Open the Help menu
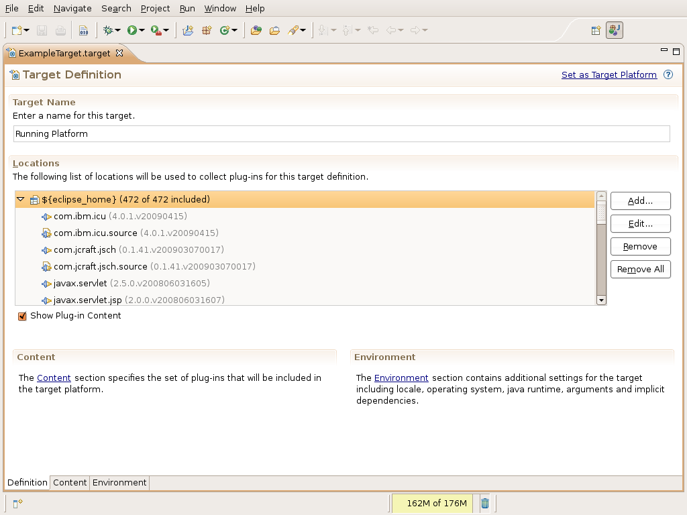 (x=255, y=8)
